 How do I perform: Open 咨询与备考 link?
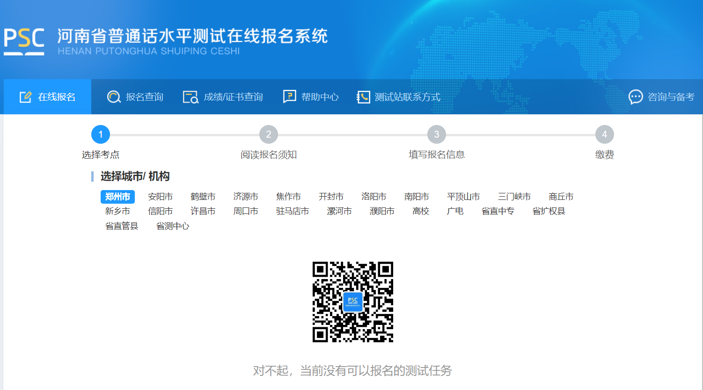661,97
